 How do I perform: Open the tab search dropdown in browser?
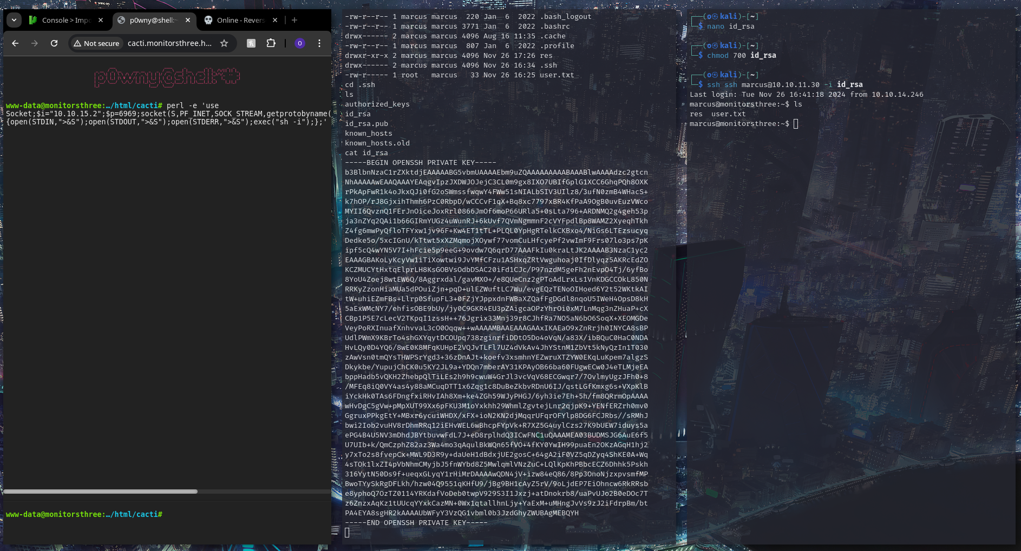14,20
